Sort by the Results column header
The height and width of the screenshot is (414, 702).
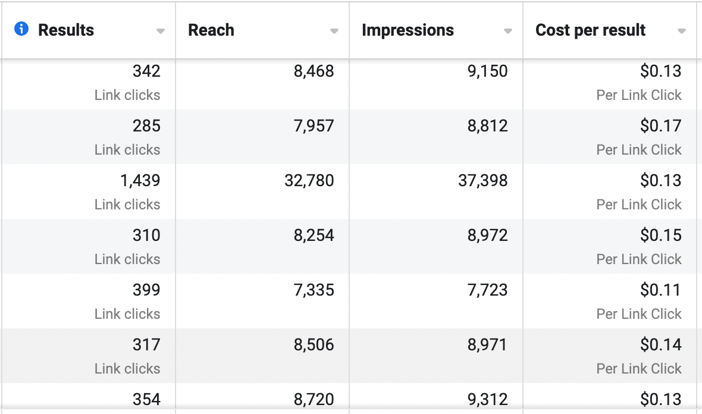click(66, 30)
